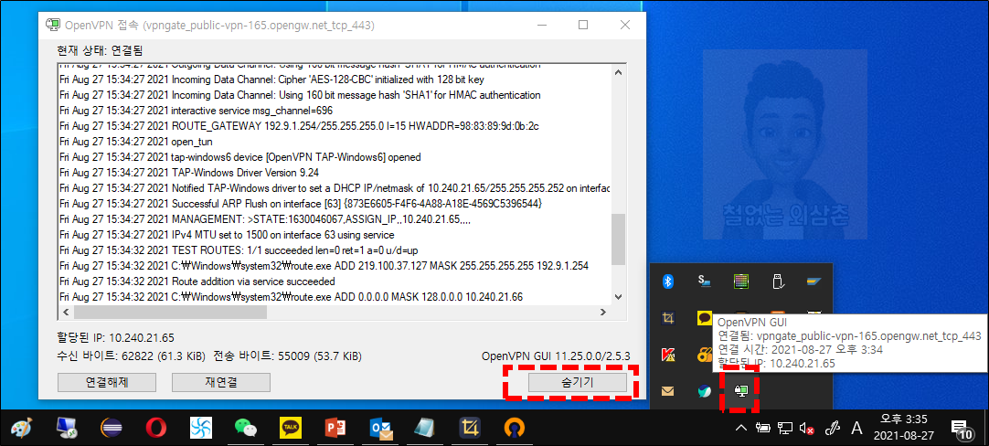Open the crop capture app on taskbar
The height and width of the screenshot is (446, 989).
point(471,429)
